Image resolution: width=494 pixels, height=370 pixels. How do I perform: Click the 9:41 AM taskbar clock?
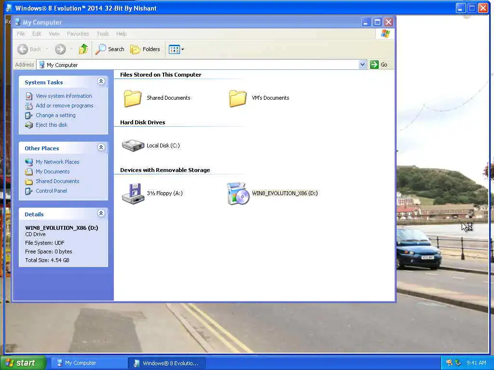[x=476, y=363]
